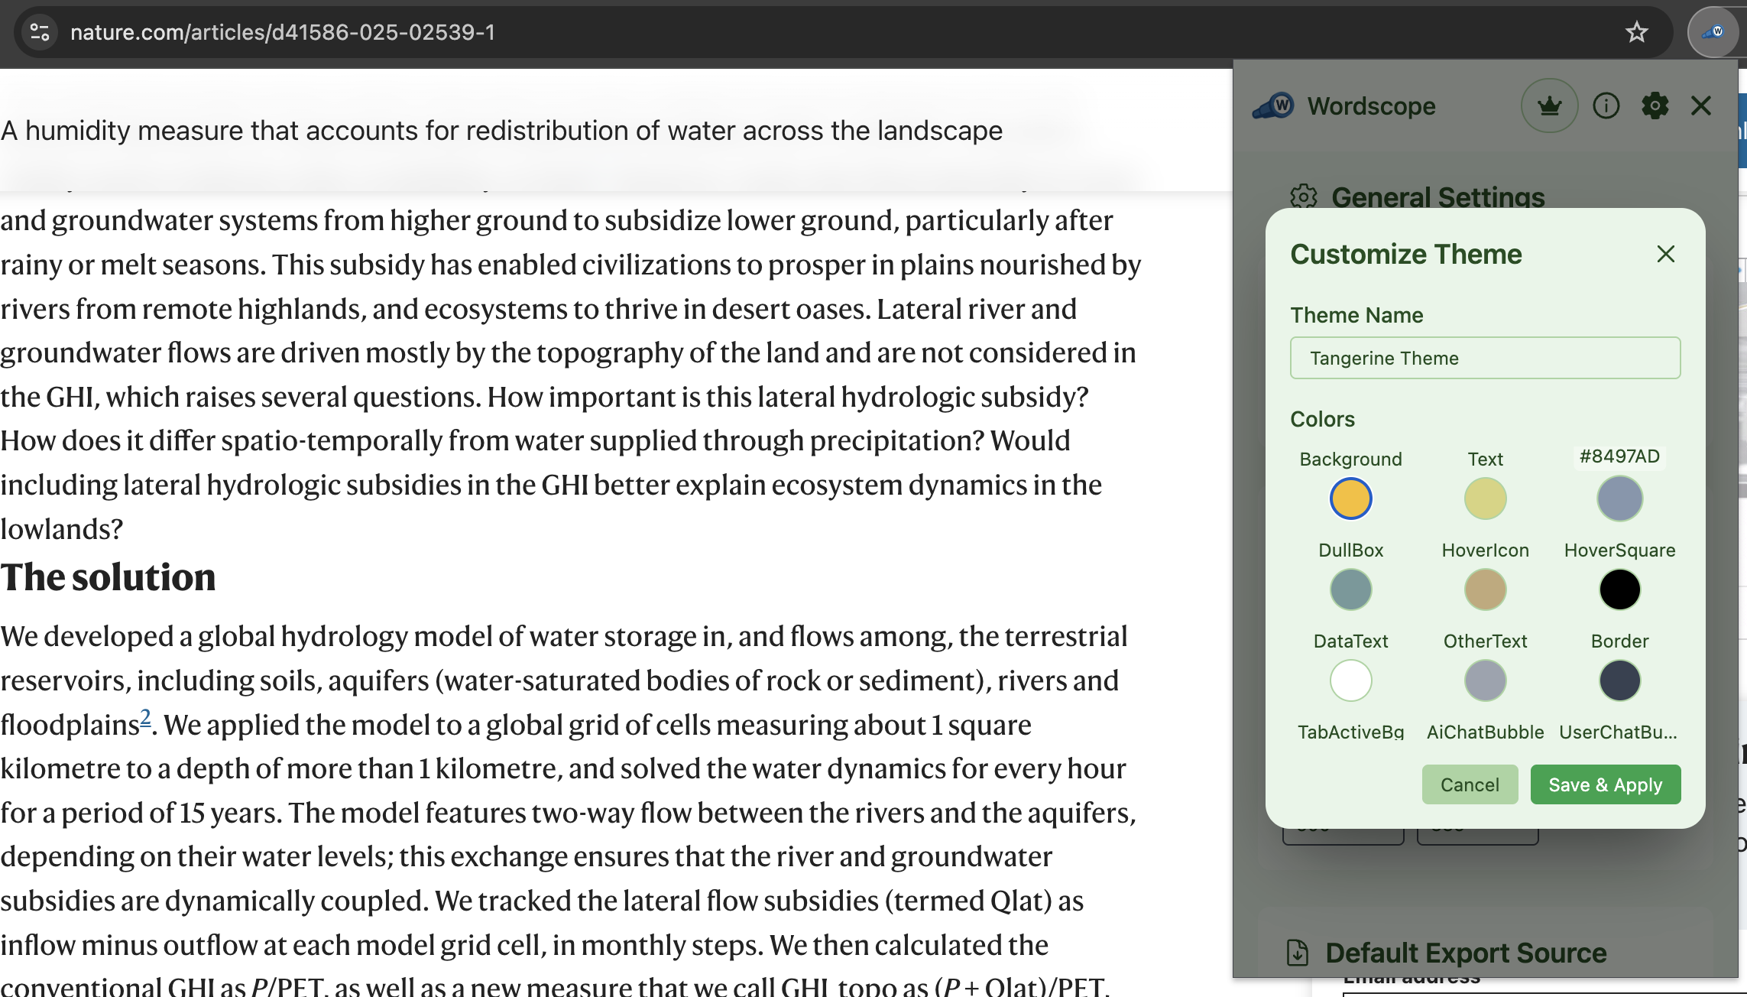Screen dimensions: 1747x997
Task: Pick the white DataText color swatch
Action: click(x=1350, y=680)
